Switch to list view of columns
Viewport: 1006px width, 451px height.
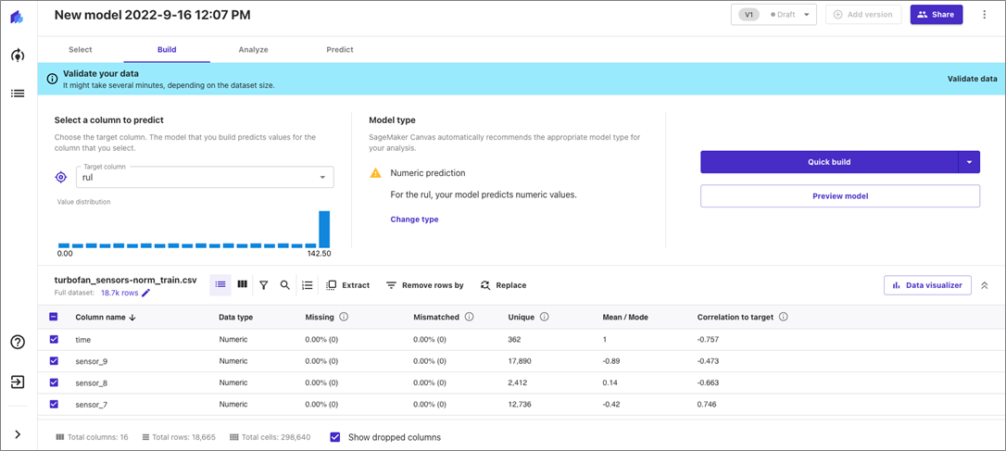click(x=220, y=285)
